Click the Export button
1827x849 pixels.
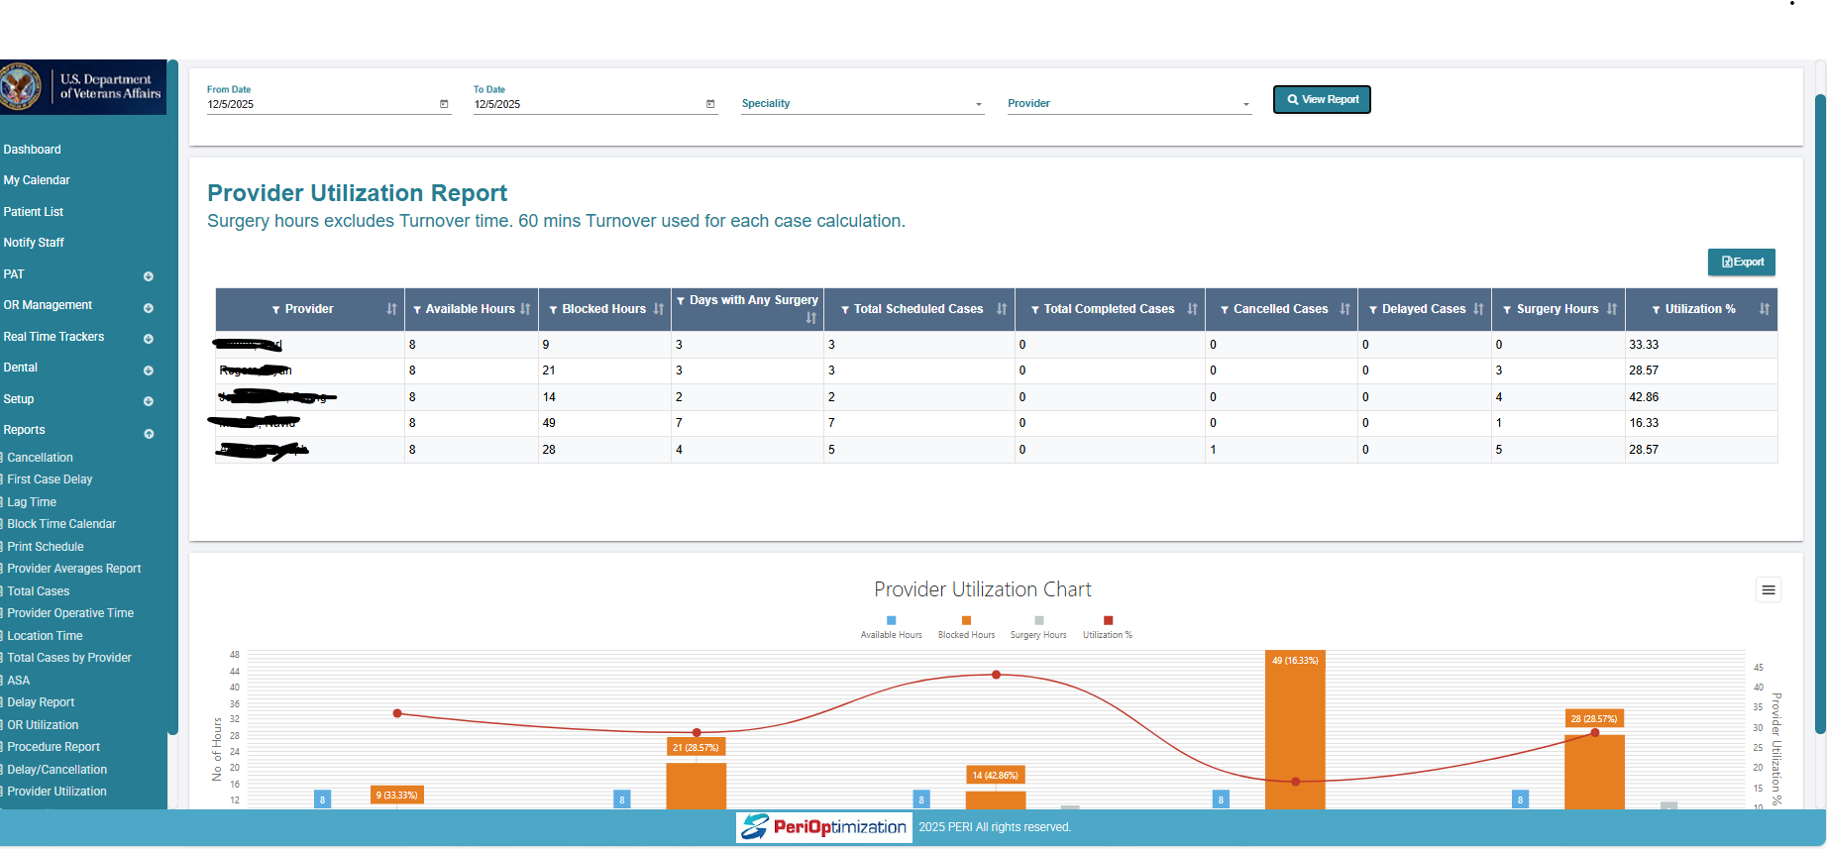(x=1742, y=263)
